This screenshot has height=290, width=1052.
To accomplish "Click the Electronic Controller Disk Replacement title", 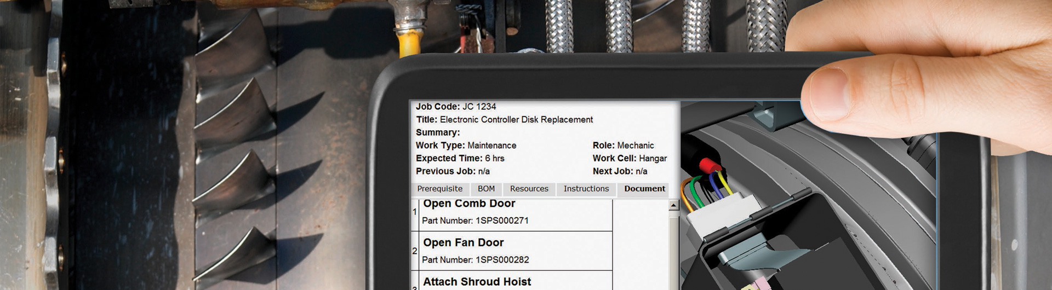I will click(516, 119).
